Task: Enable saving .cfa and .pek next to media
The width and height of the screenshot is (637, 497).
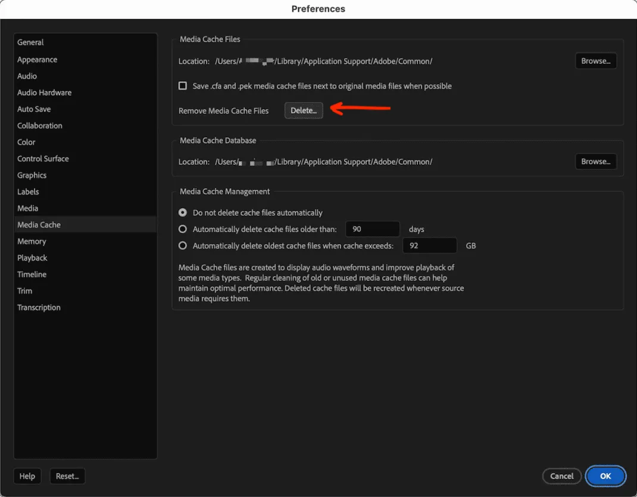Action: (183, 86)
